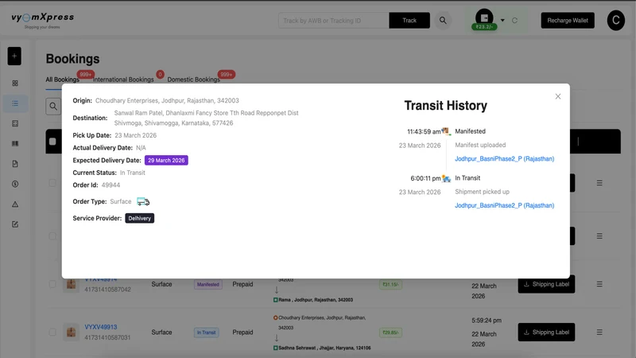This screenshot has height=358, width=636.
Task: Click Order Id value 49944
Action: pos(111,185)
